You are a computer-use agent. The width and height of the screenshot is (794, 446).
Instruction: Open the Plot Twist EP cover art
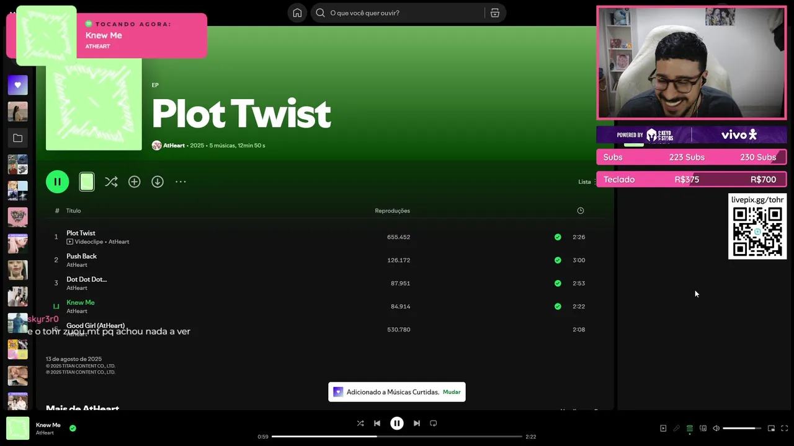click(94, 103)
